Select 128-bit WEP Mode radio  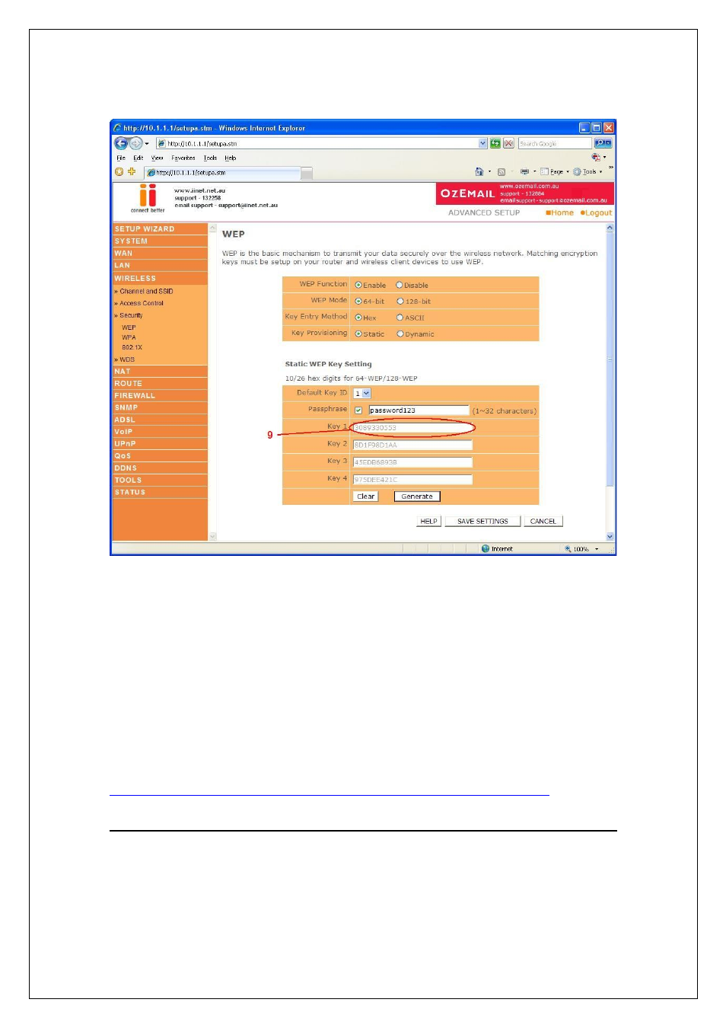click(x=400, y=301)
